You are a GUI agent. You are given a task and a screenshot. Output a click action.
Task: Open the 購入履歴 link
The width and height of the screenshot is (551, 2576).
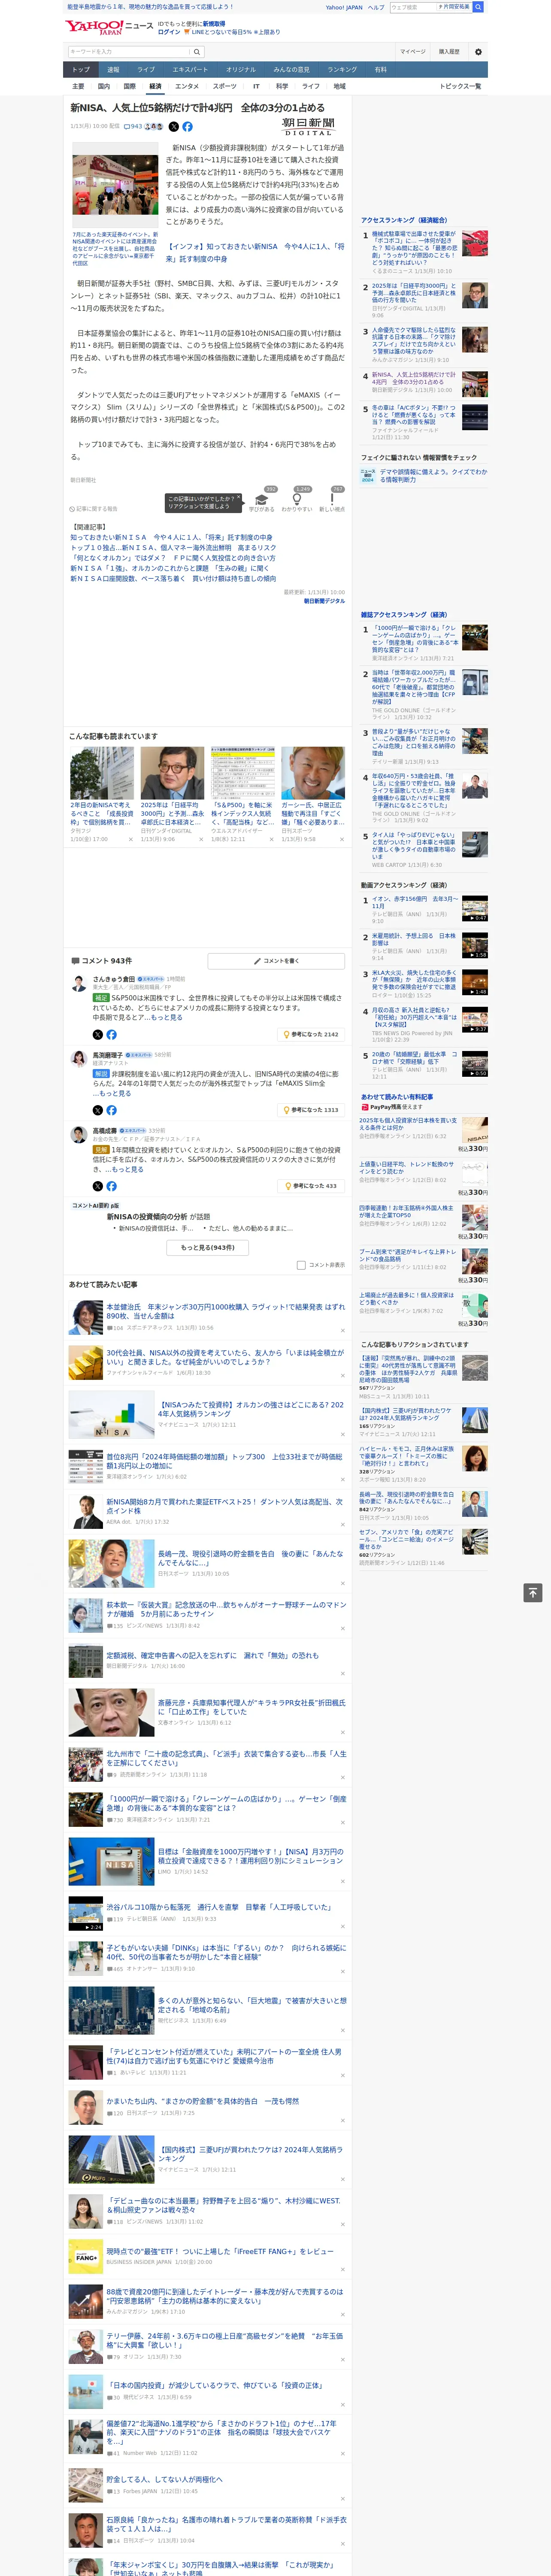449,52
